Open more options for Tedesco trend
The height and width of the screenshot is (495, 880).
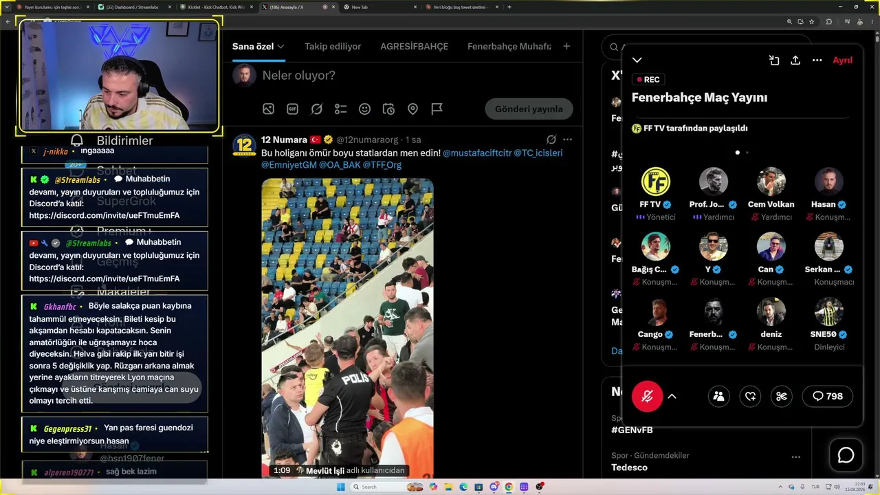(795, 457)
